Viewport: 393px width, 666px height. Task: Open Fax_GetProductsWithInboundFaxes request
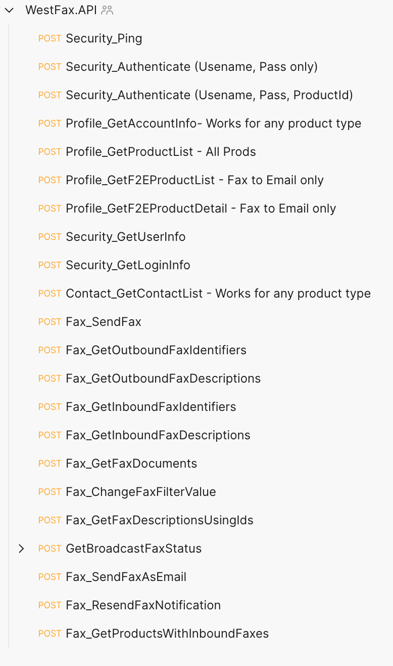click(x=167, y=634)
